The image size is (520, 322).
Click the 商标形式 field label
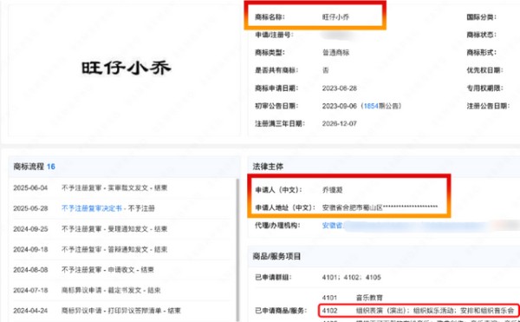pos(482,52)
